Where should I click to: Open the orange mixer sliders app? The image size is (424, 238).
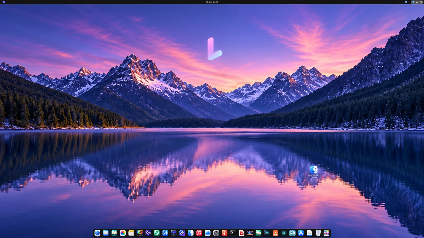pyautogui.click(x=225, y=233)
